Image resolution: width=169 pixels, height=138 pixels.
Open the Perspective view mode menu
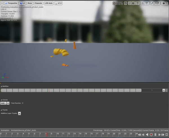11,3
